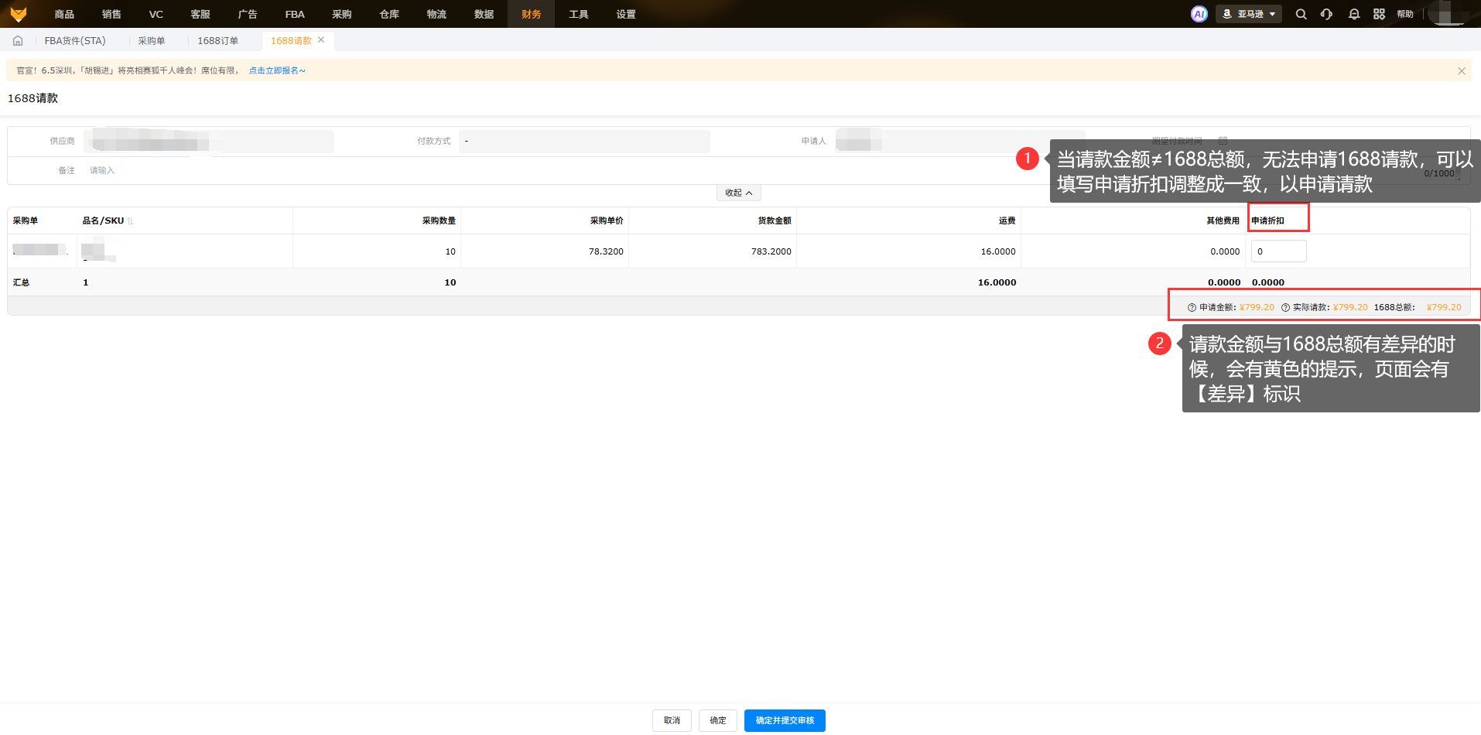Open the 销售 menu
Screen dimensions: 1481x735
tap(111, 14)
